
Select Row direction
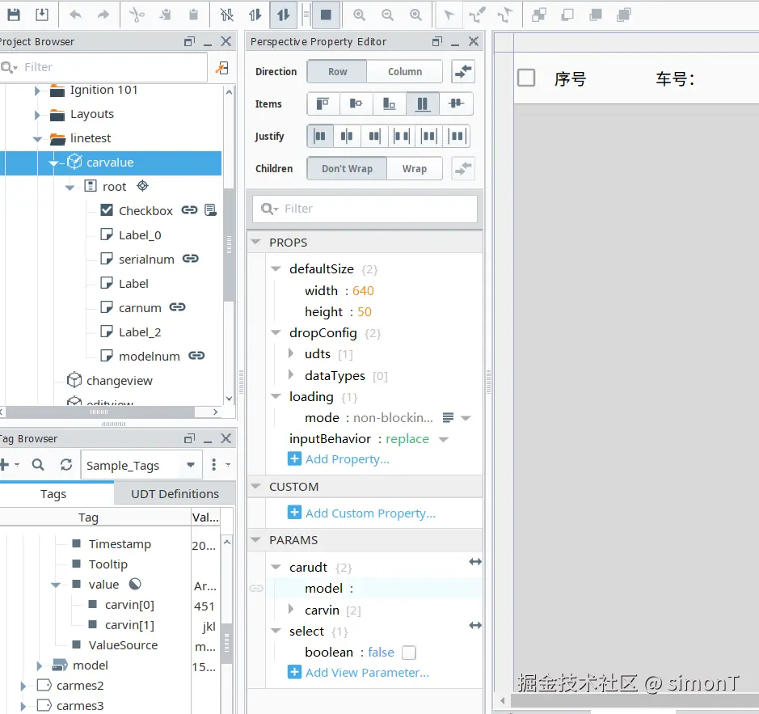(337, 72)
